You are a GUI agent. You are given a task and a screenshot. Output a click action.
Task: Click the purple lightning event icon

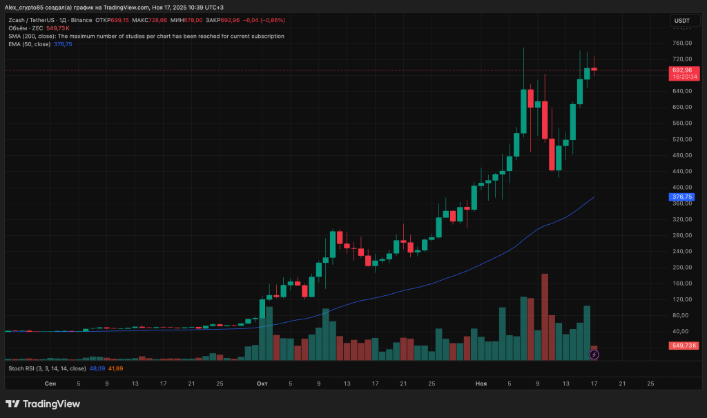click(x=594, y=355)
